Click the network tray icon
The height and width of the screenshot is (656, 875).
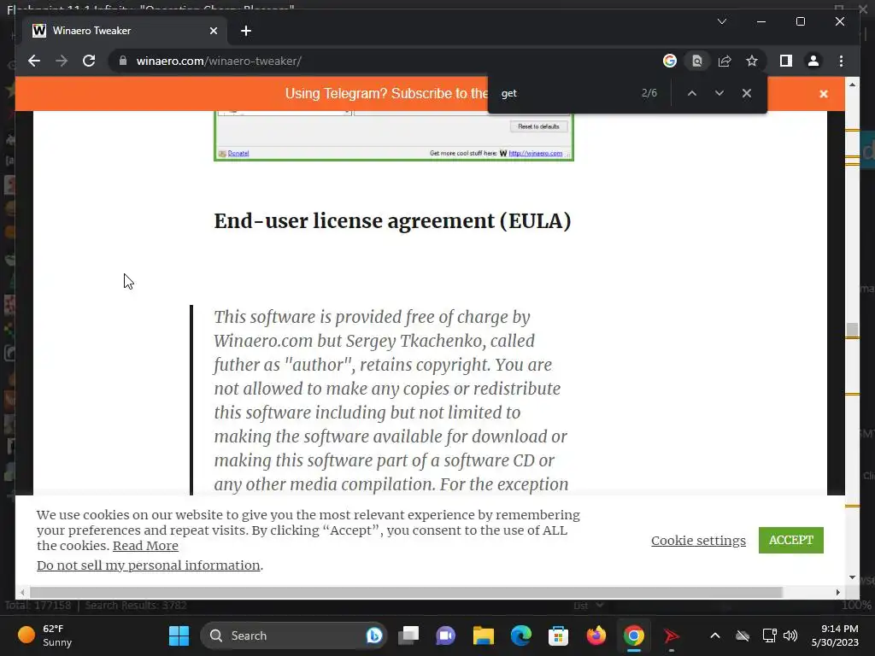coord(770,635)
